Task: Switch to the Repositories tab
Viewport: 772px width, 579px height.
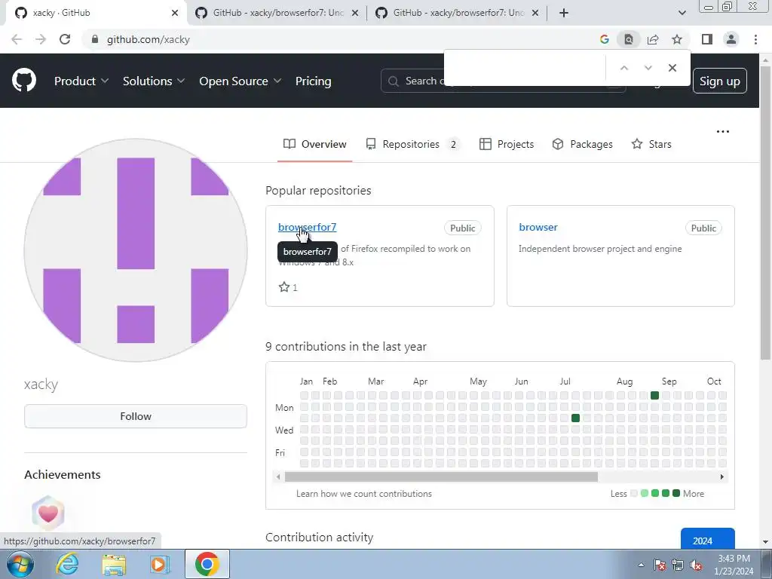Action: tap(412, 144)
